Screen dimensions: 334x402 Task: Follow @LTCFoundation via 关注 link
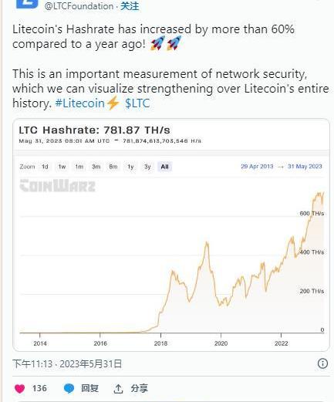pos(130,6)
